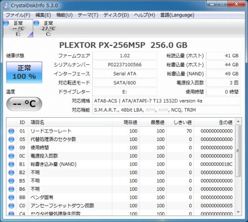
Task: Select アンセーフシャットダウン回数 row name
Action: (x=62, y=206)
